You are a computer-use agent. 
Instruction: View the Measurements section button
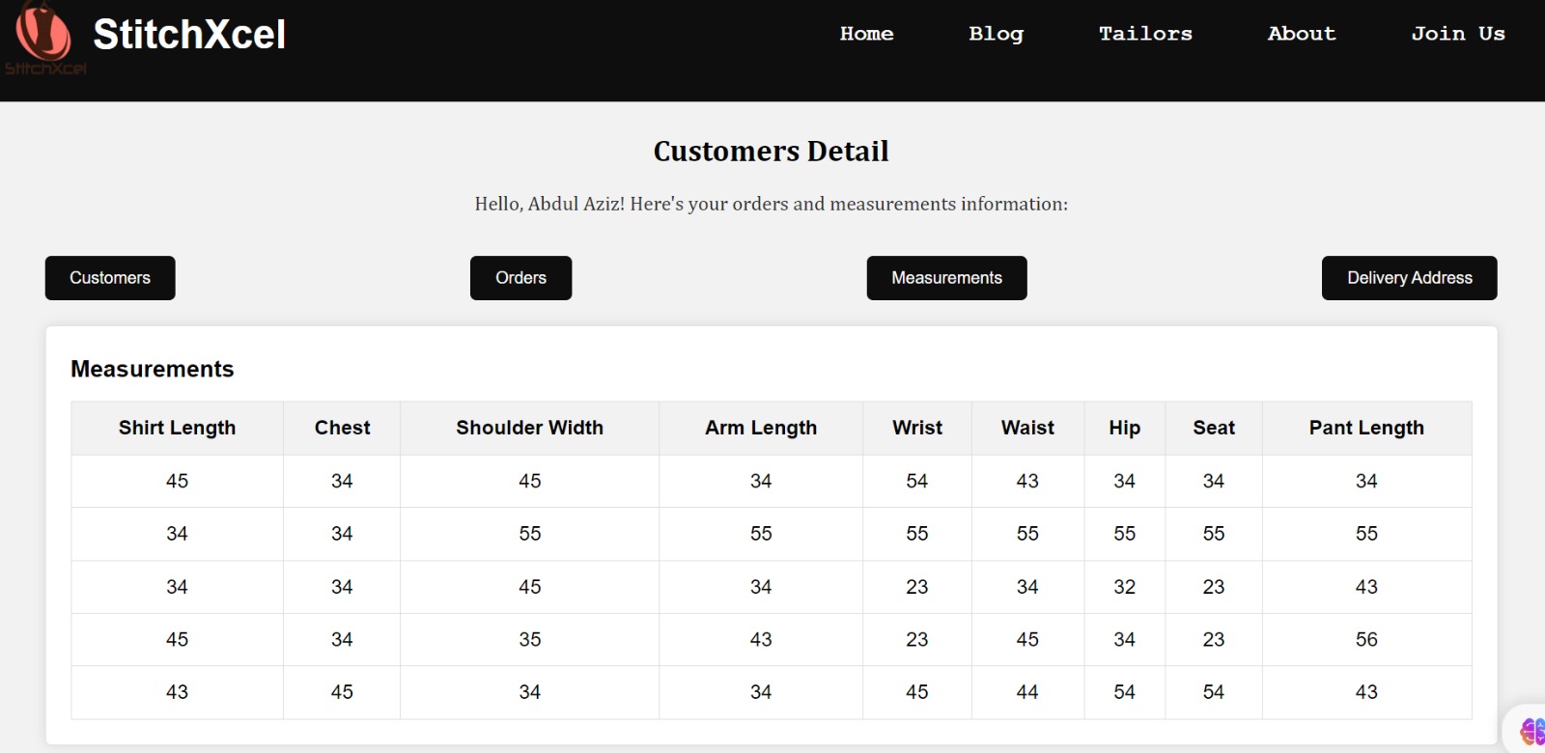[946, 278]
